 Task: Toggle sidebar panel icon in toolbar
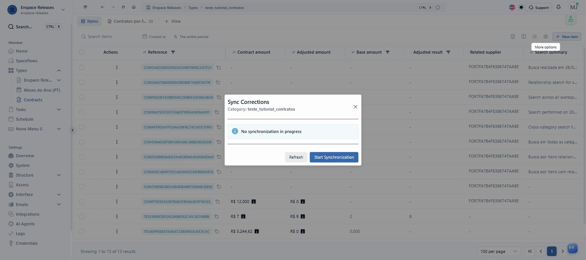[x=86, y=7]
